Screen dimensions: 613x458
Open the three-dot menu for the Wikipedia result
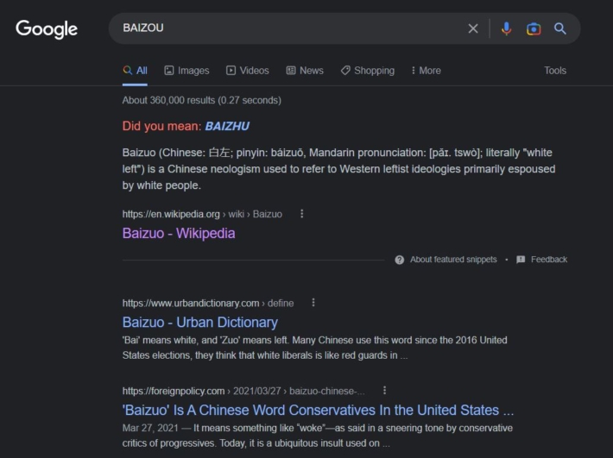pos(301,214)
